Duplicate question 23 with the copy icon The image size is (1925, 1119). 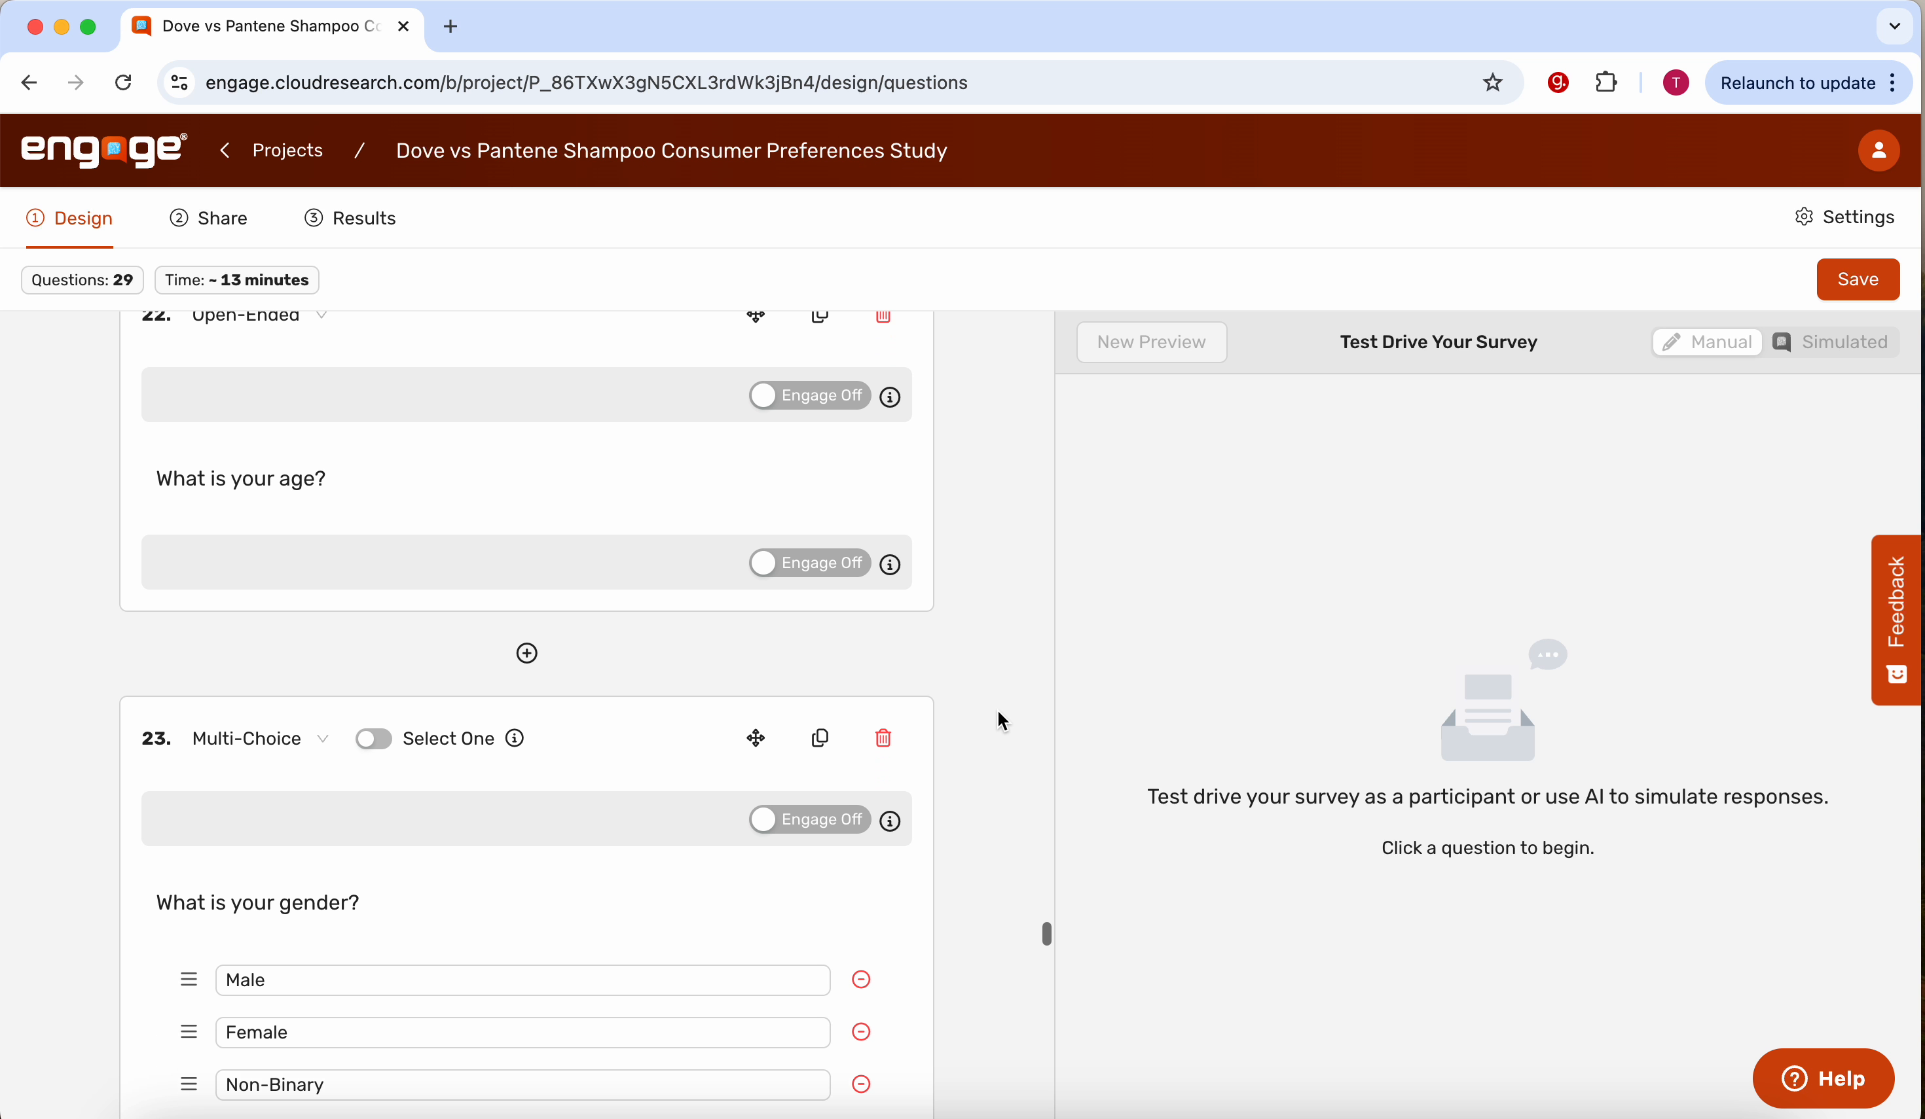click(x=820, y=737)
